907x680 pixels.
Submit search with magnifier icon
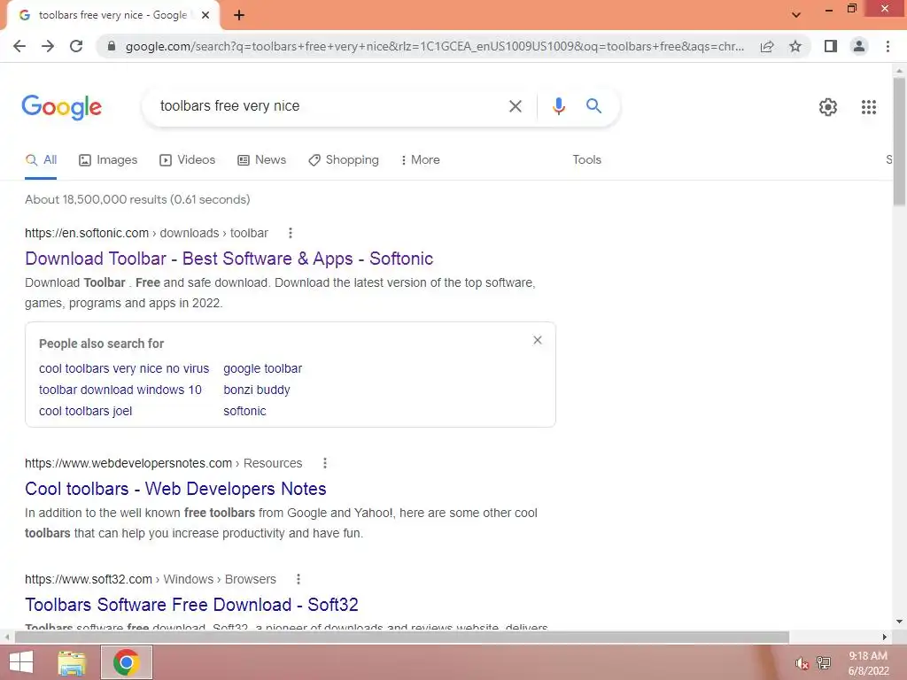click(x=593, y=106)
